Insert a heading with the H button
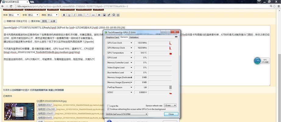Screen dimensions: 281x122 (99, 15)
